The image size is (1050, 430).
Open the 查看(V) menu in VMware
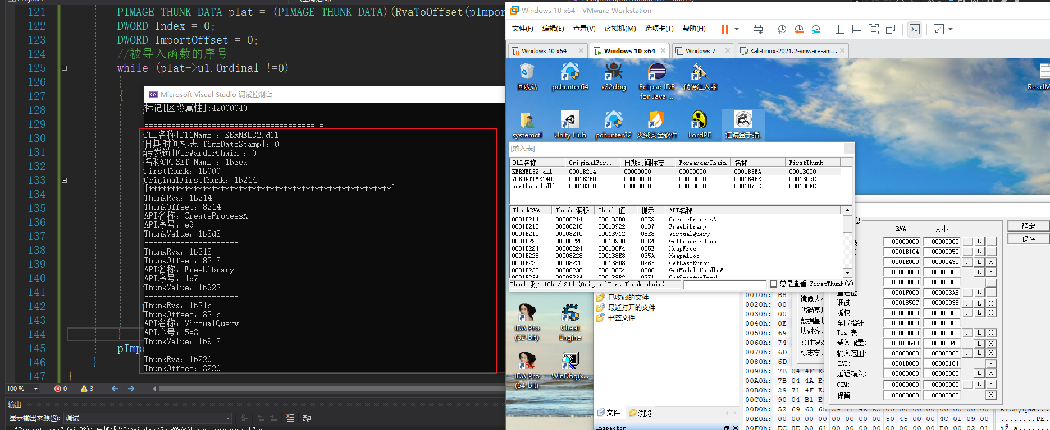(x=584, y=29)
